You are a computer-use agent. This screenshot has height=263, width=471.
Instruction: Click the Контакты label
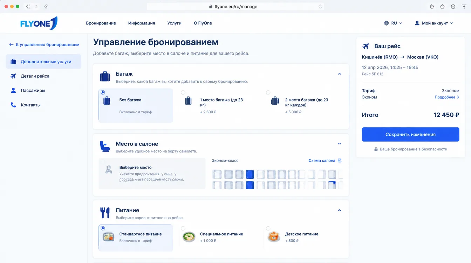coord(30,105)
